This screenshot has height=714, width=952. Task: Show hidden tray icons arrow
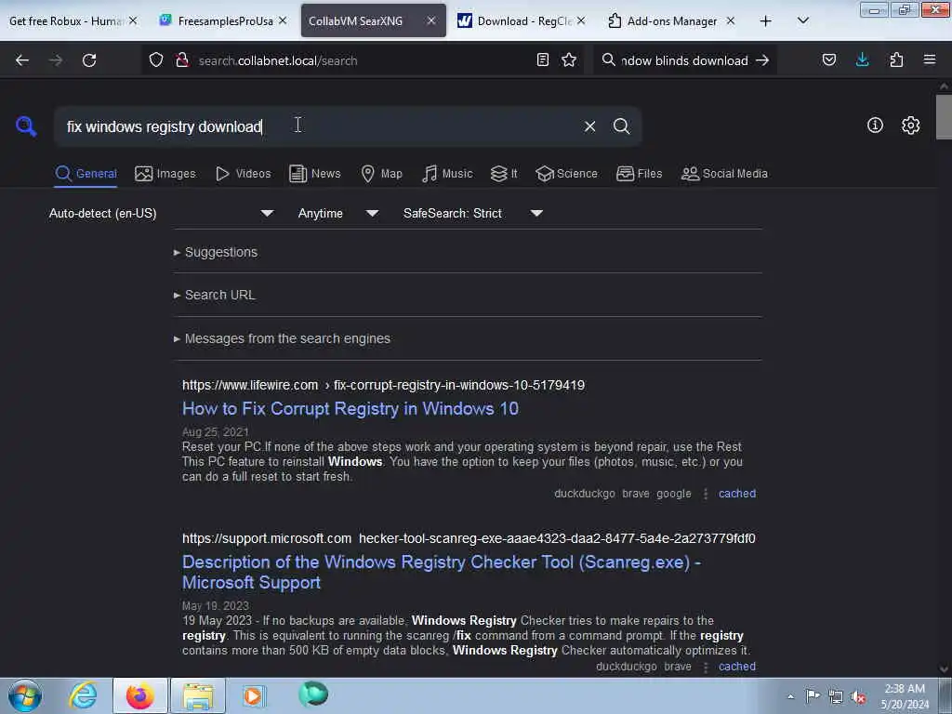(x=790, y=696)
